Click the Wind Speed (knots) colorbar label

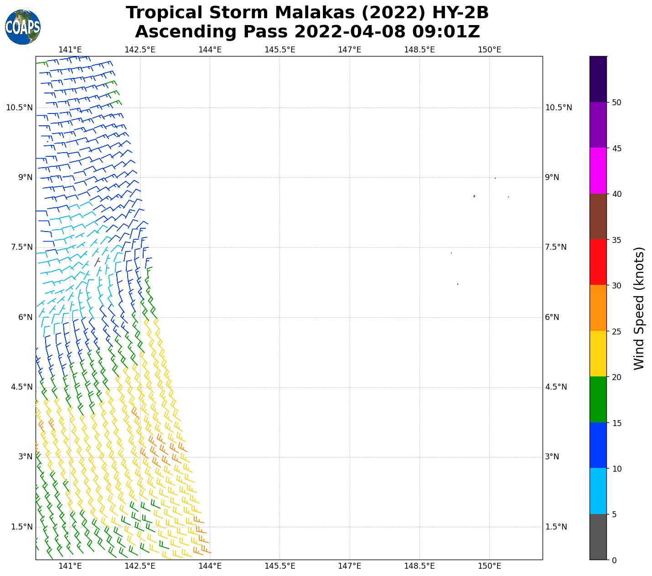(x=639, y=308)
